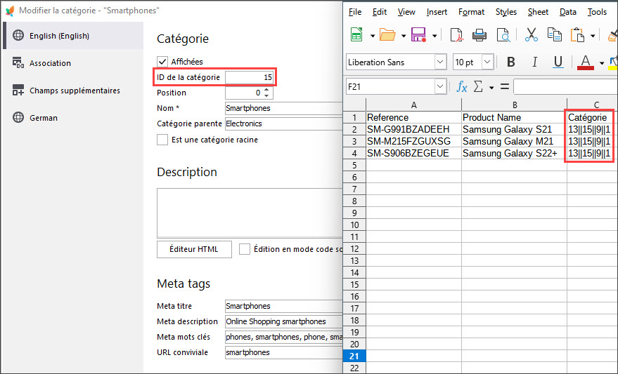Apply Italic formatting
This screenshot has width=618, height=374.
pos(534,62)
